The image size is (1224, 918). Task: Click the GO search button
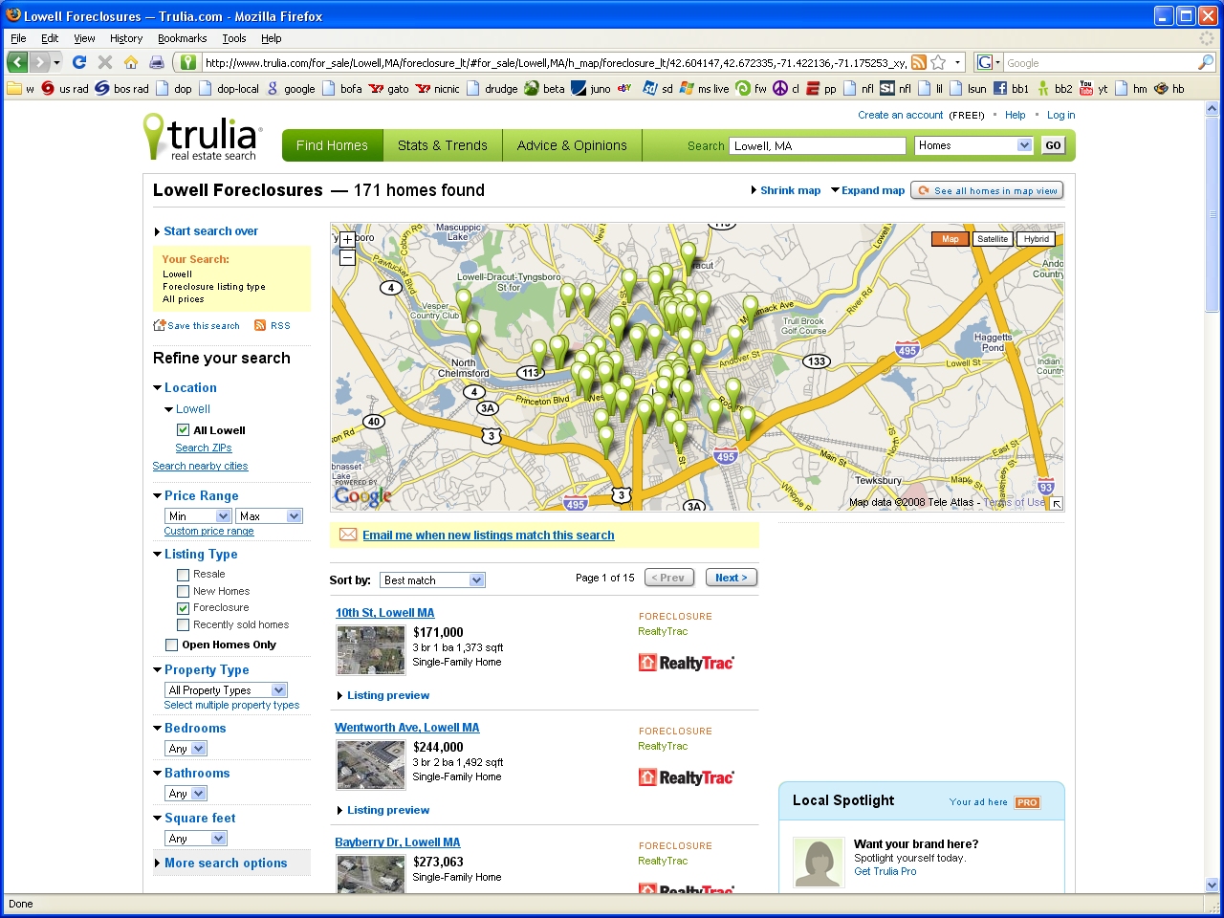tap(1053, 145)
